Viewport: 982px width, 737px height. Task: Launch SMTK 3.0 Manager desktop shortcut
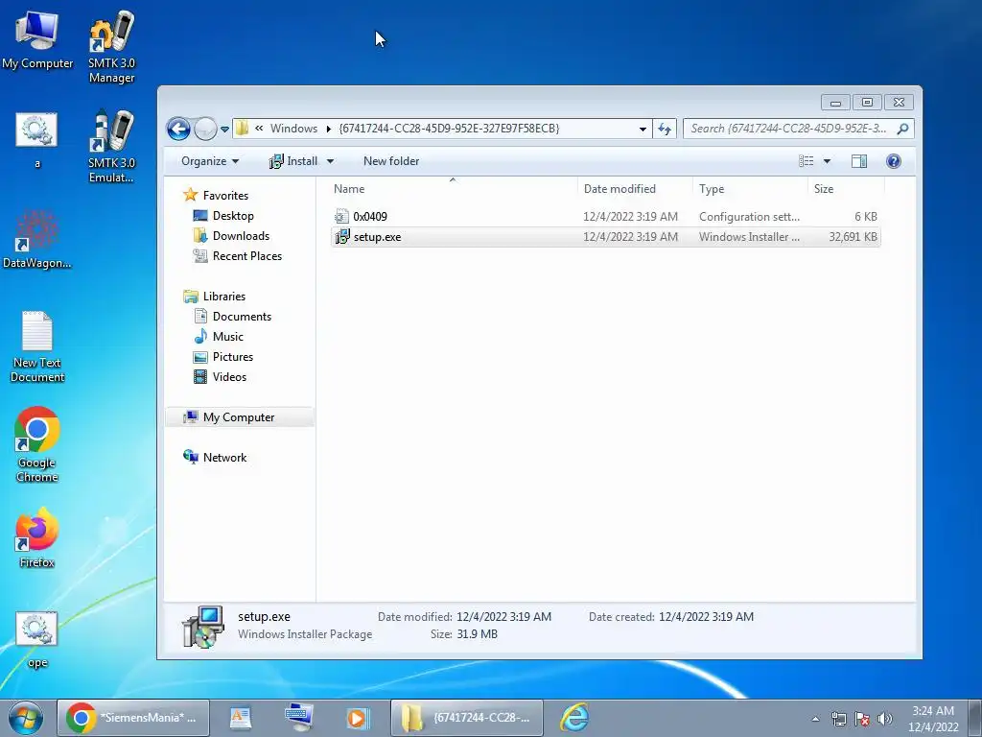[x=111, y=47]
